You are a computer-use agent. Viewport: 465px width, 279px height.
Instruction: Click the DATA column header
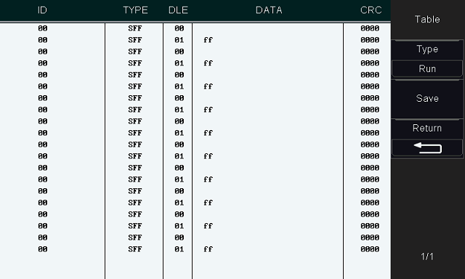(269, 10)
